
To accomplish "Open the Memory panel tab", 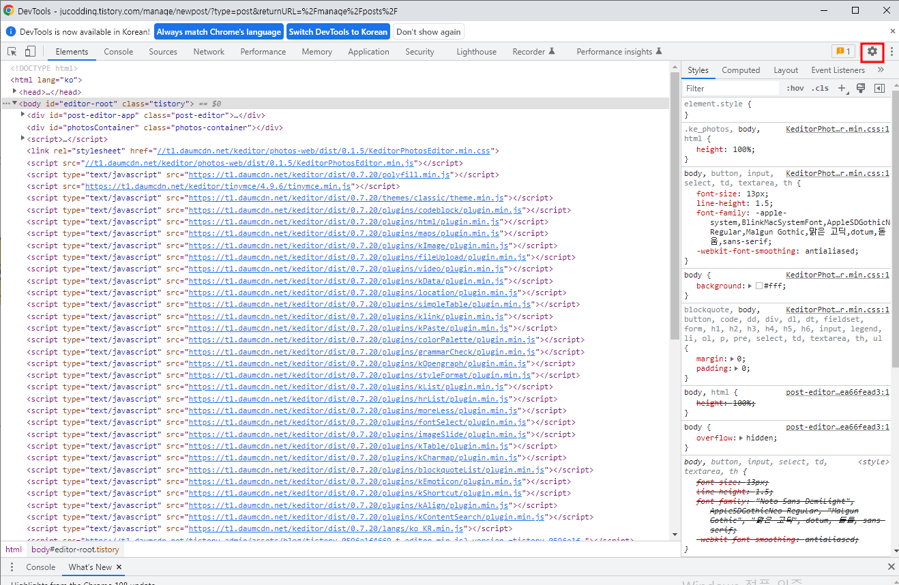I will pos(317,52).
